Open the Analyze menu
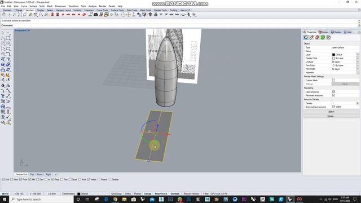 coord(93,6)
